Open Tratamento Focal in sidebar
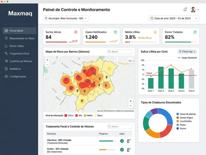The width and height of the screenshot is (206, 155). coord(19,54)
